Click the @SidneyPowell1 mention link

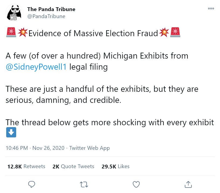[x=36, y=67]
